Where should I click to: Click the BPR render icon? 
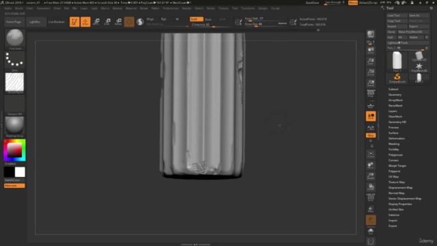[x=371, y=34]
